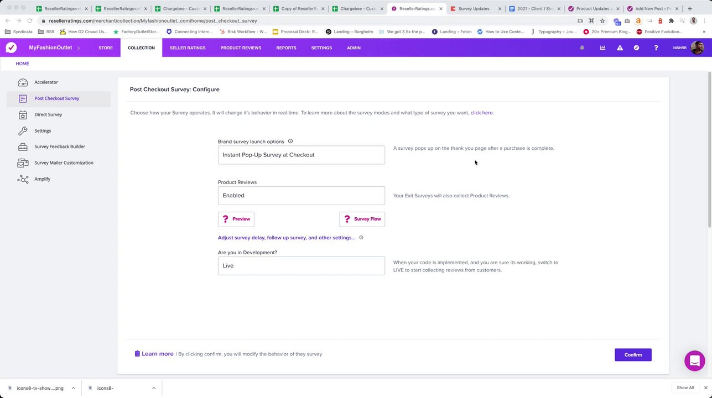Click the Accelerator gauge icon in sidebar
Image resolution: width=712 pixels, height=398 pixels.
point(23,82)
